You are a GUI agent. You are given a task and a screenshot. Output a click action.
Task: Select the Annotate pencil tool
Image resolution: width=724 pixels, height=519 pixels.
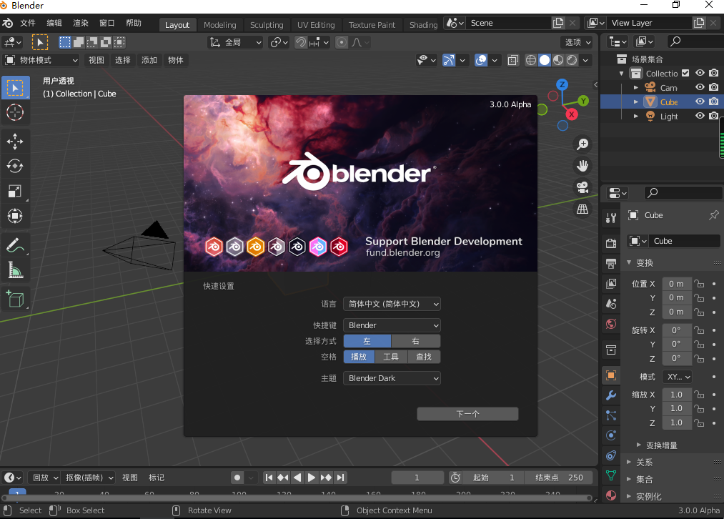[15, 245]
